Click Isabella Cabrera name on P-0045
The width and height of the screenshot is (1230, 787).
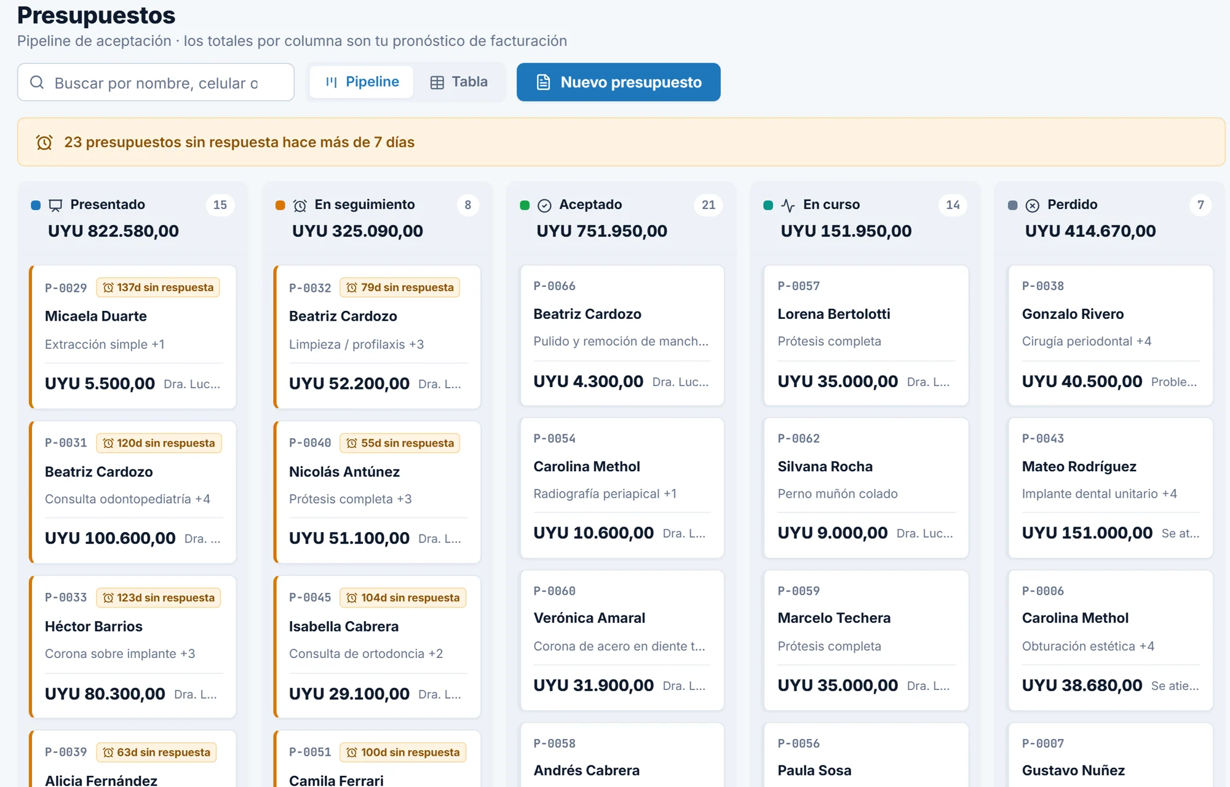click(x=344, y=627)
